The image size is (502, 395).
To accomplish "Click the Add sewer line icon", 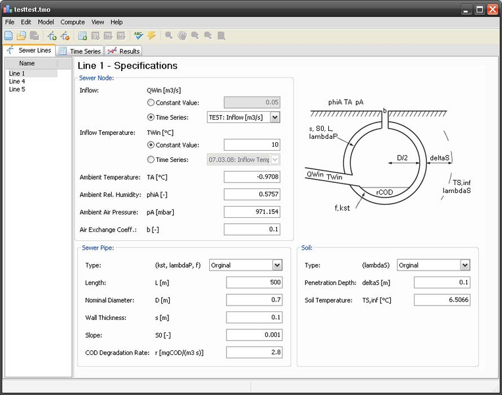I will 51,36.
